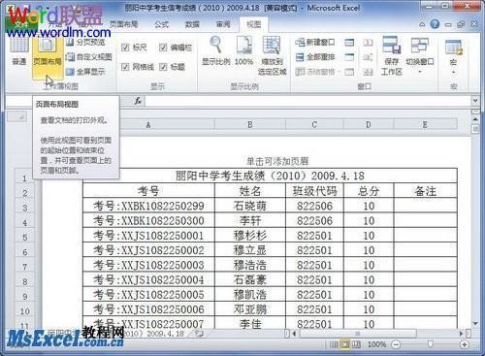Click Save Workspace (保存工作区)
The image size is (485, 356).
[x=391, y=55]
